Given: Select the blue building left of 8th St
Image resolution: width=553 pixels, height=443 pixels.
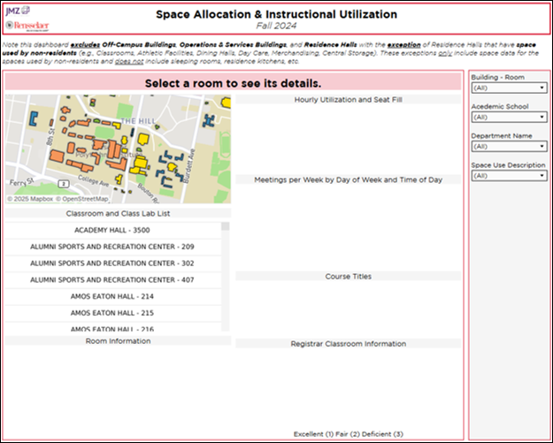Looking at the screenshot, I should [x=34, y=118].
